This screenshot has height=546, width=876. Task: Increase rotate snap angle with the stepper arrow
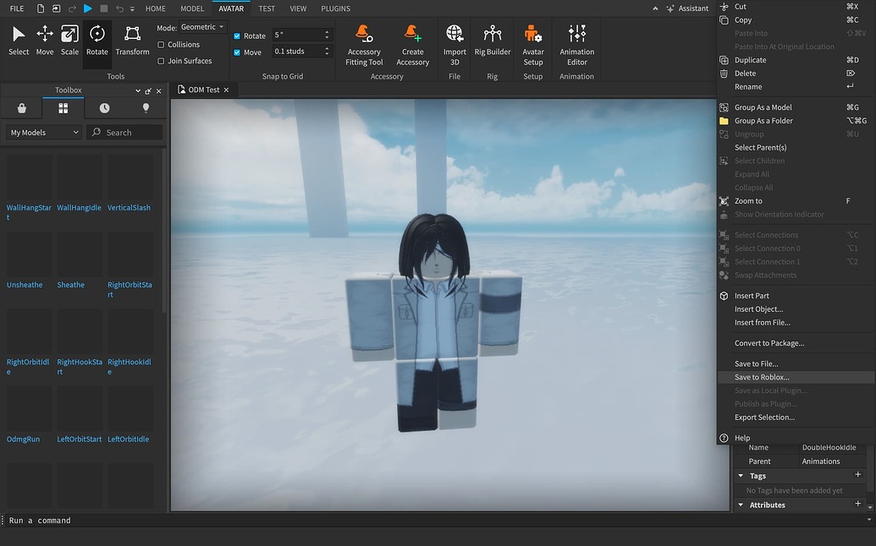pos(327,32)
